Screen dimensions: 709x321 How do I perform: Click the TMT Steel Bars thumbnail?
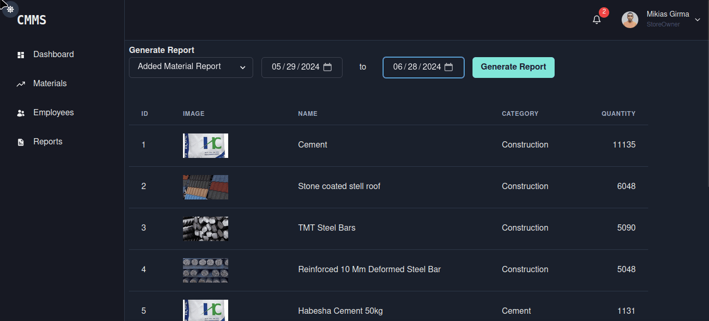(205, 229)
